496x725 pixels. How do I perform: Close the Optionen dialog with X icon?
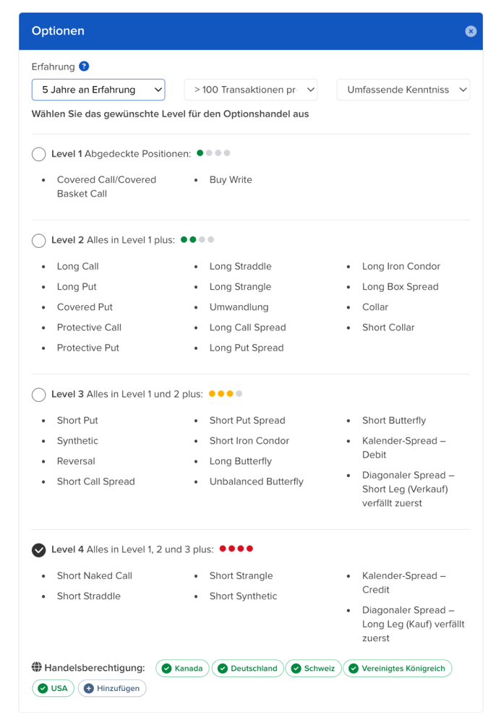point(471,31)
